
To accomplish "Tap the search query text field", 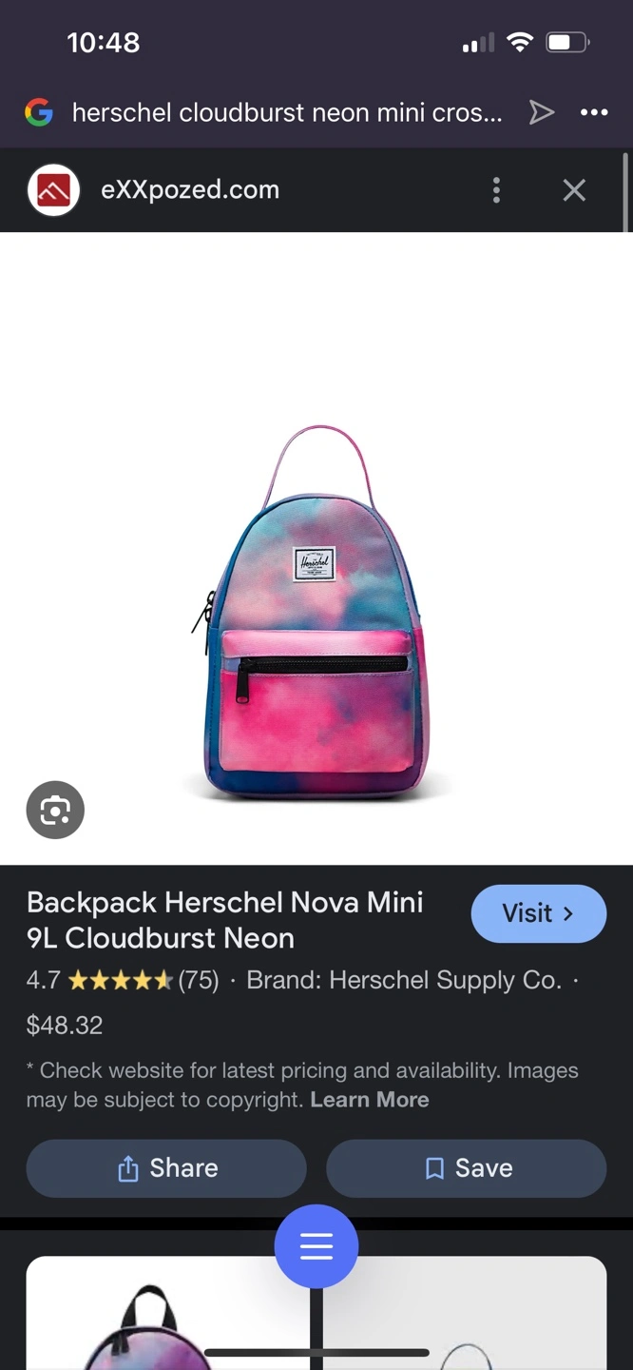I will (287, 113).
